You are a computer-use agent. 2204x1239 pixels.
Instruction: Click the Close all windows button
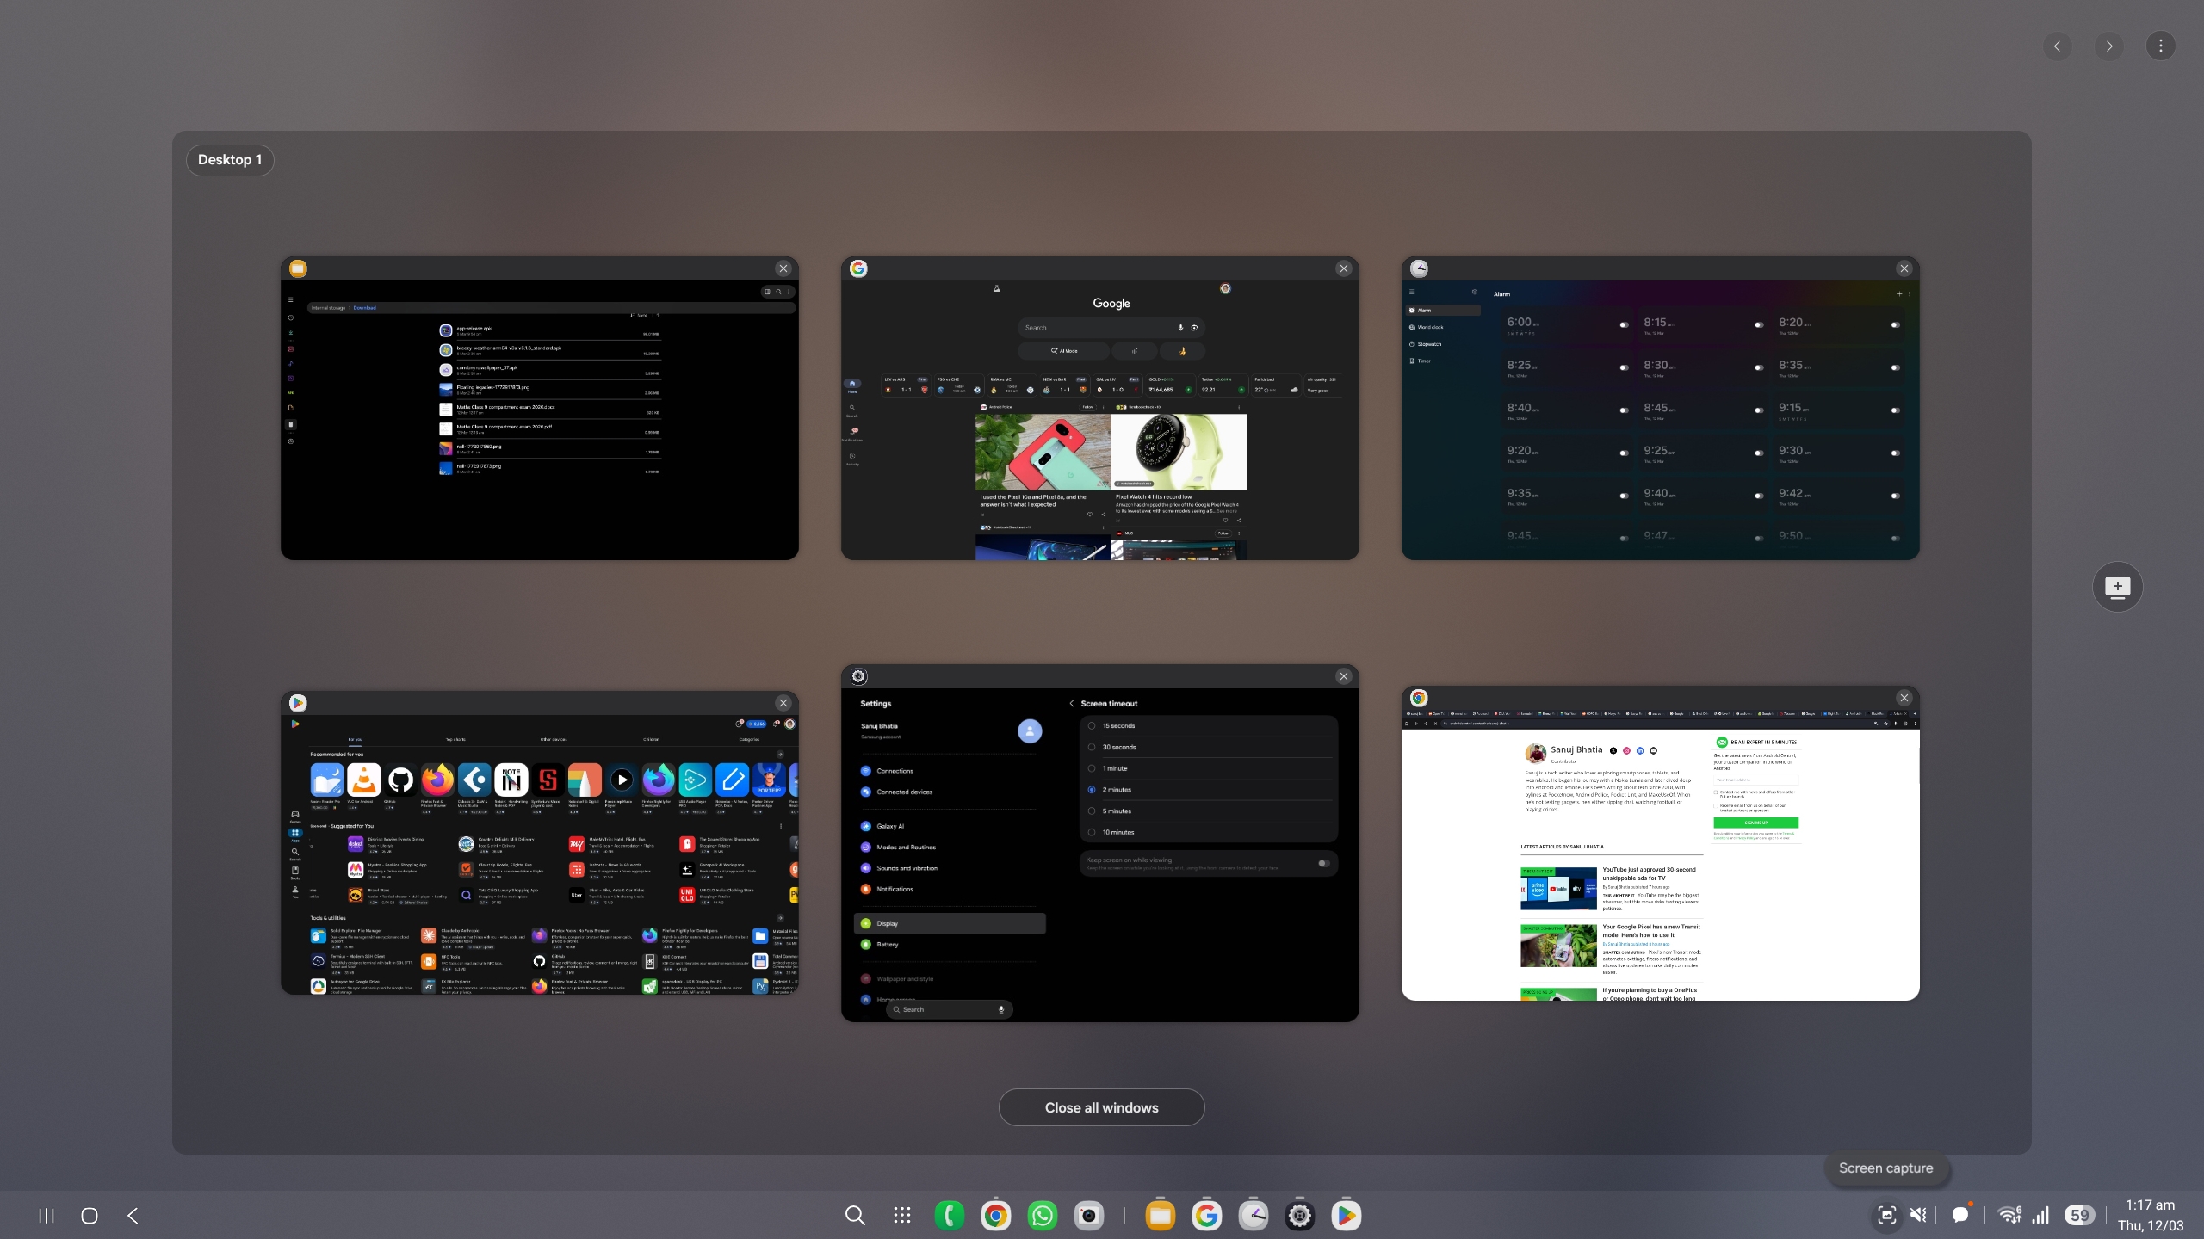point(1102,1107)
